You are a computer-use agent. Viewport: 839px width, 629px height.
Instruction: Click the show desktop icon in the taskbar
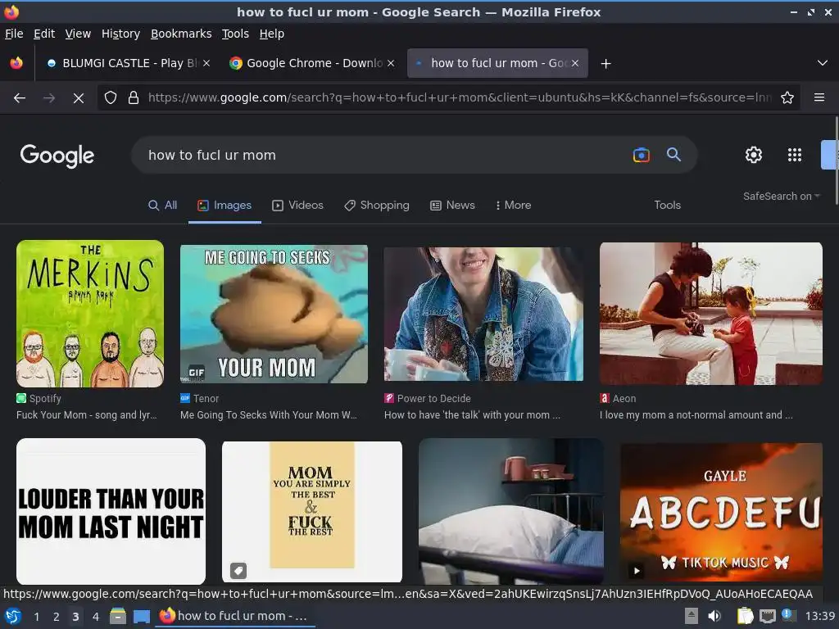coord(141,617)
